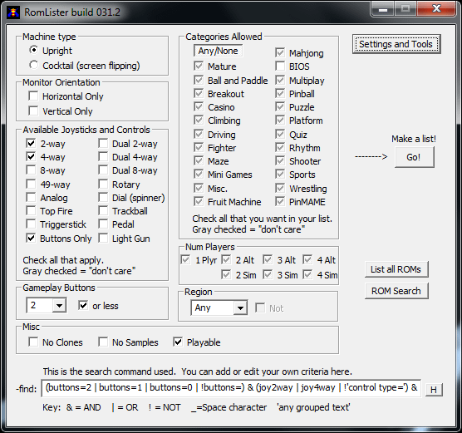Toggle the 2 Sim players checkbox
Image resolution: width=462 pixels, height=433 pixels.
tap(226, 275)
